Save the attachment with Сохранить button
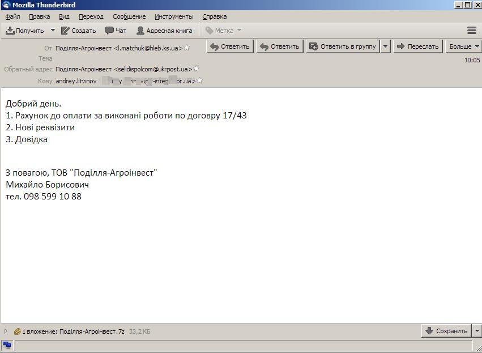482x353 pixels. [446, 331]
